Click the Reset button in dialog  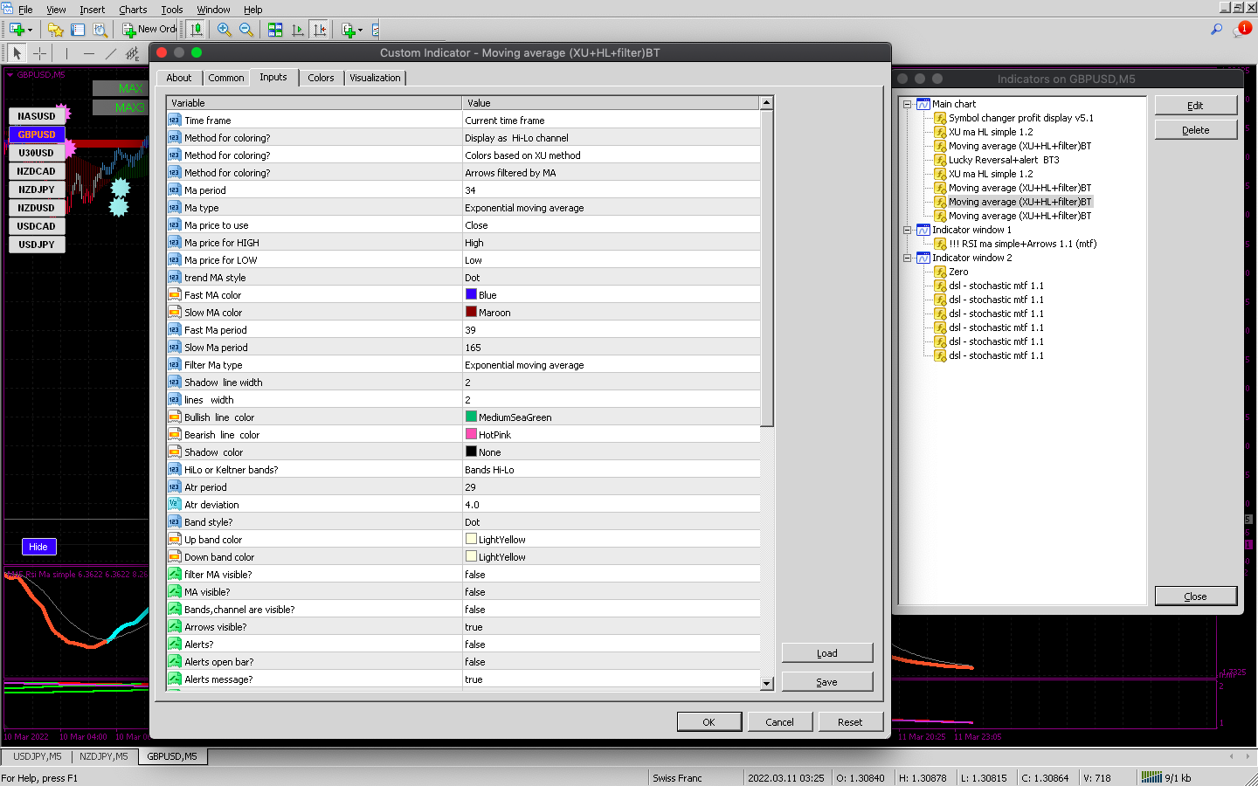pyautogui.click(x=849, y=722)
